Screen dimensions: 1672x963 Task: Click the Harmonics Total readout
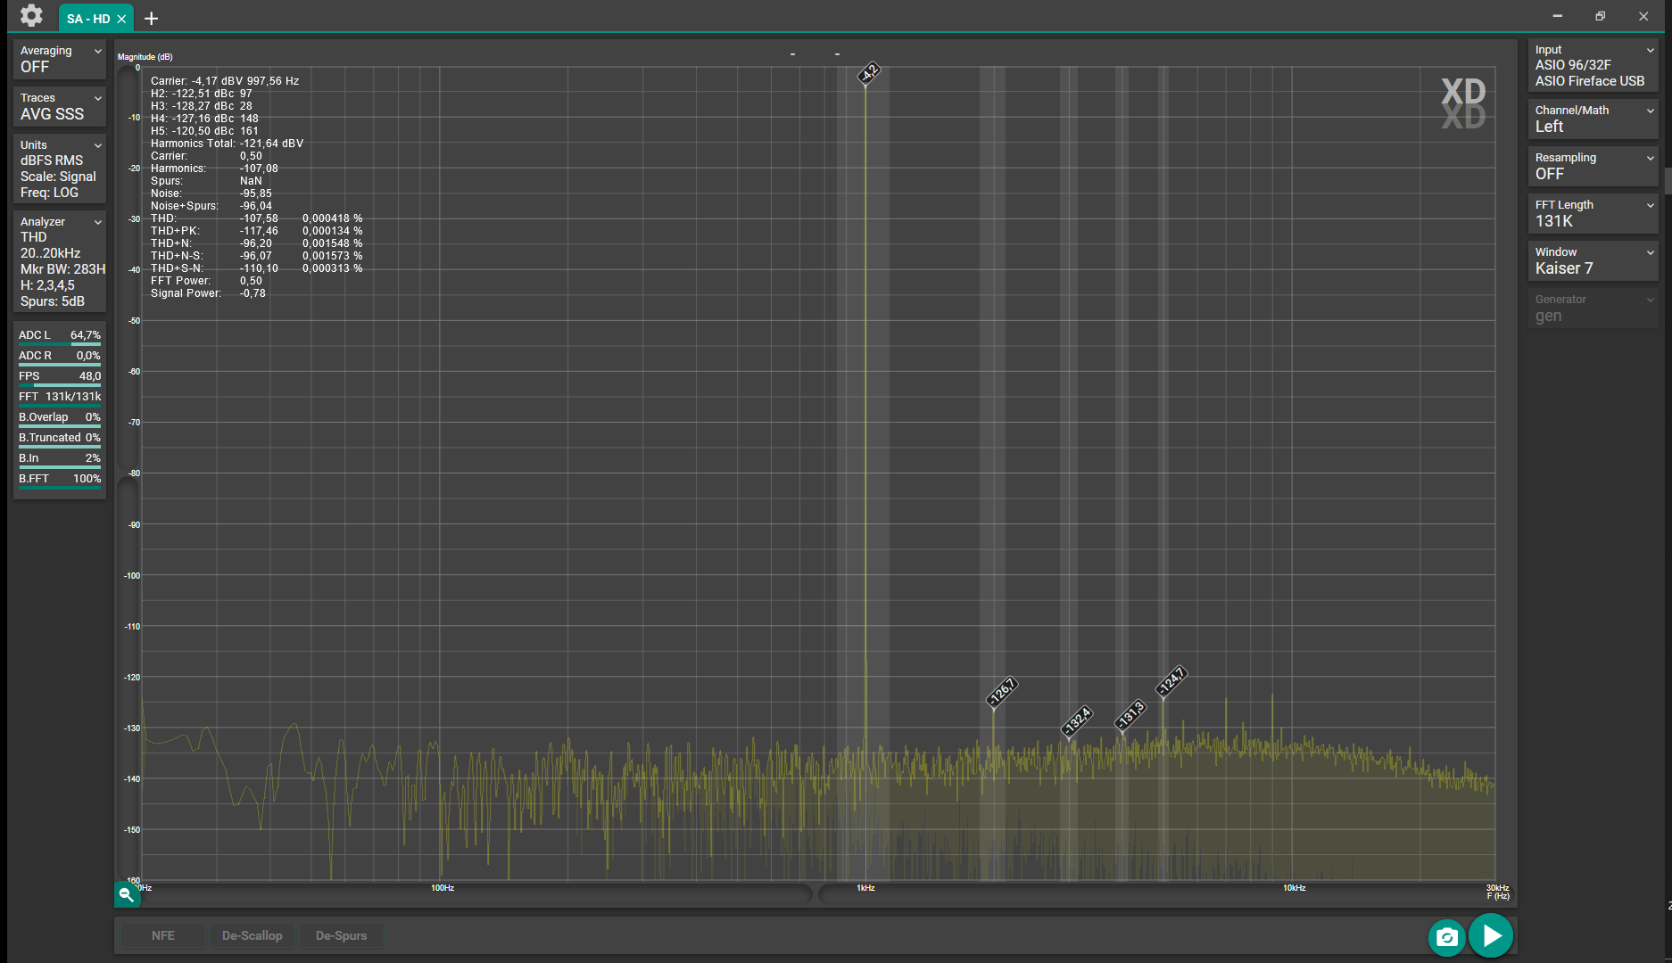[228, 144]
